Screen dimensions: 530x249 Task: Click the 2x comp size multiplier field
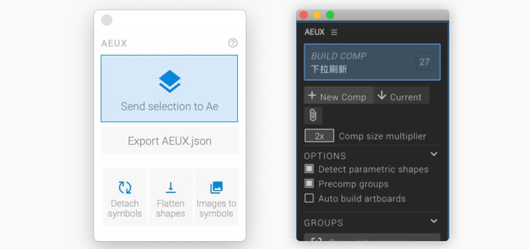(x=319, y=136)
